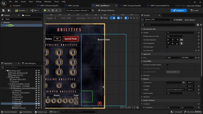Toggle visibility of WBP Button

(x=39, y=108)
